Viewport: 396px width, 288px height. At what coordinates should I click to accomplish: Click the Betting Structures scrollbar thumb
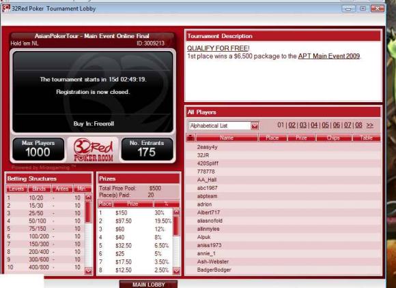pos(88,212)
